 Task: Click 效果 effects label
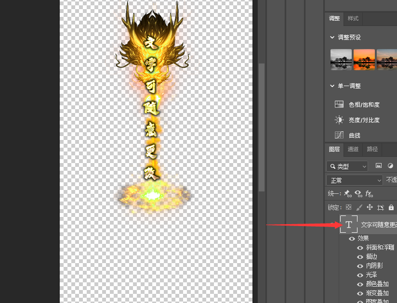coord(363,238)
